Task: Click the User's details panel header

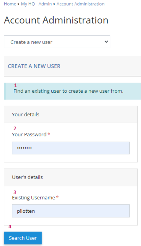Action: point(71,177)
